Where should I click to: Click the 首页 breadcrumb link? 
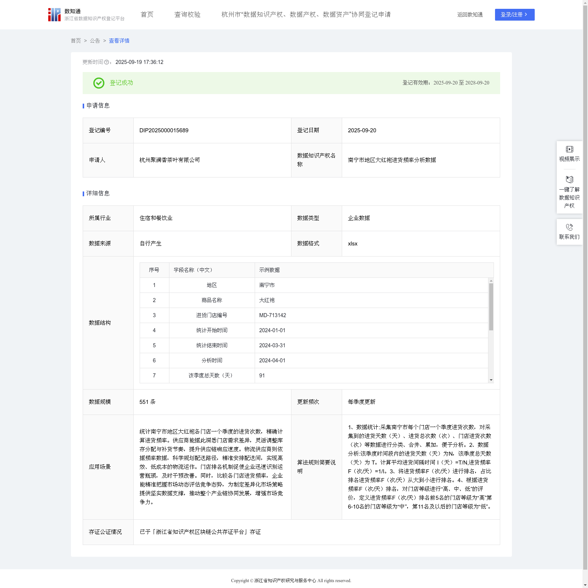pos(76,41)
